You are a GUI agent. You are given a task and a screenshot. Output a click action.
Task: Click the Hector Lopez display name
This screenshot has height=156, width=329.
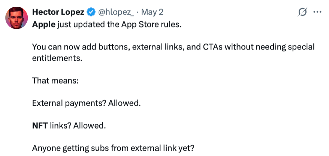point(58,12)
